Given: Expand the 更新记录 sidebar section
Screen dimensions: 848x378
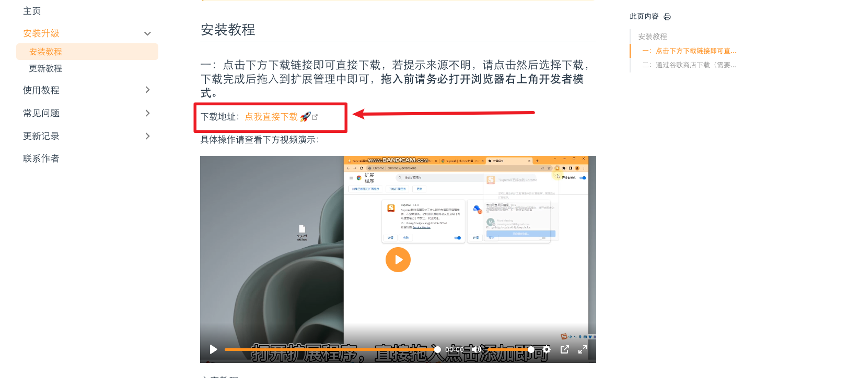Looking at the screenshot, I should click(x=147, y=136).
